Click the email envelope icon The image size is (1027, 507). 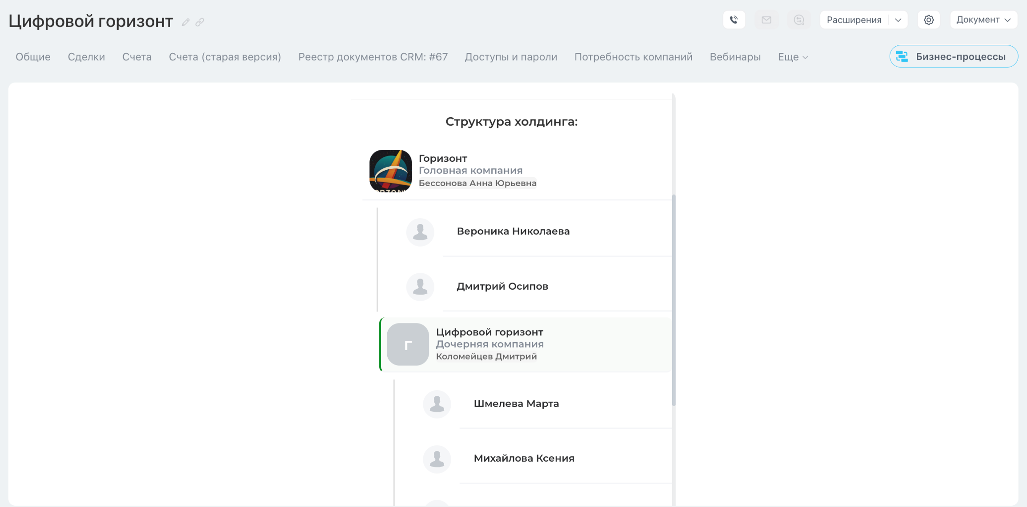[x=766, y=20]
